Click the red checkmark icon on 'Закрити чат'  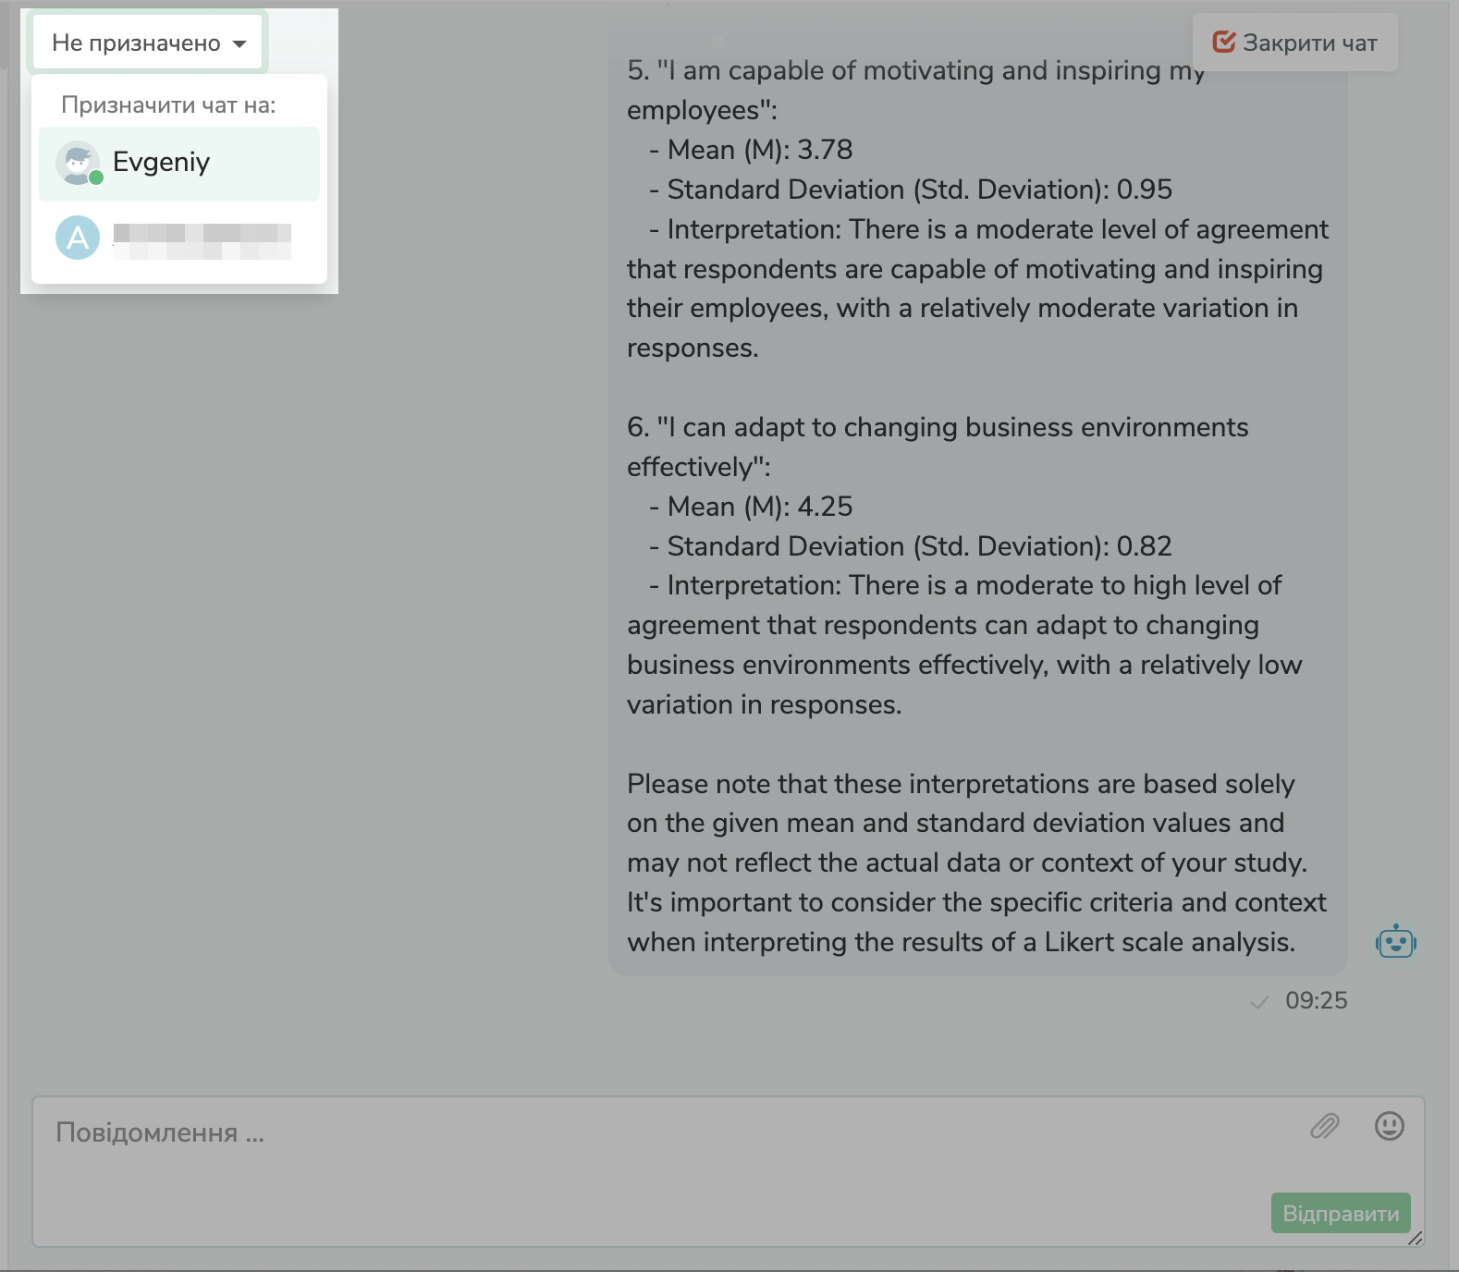point(1223,42)
